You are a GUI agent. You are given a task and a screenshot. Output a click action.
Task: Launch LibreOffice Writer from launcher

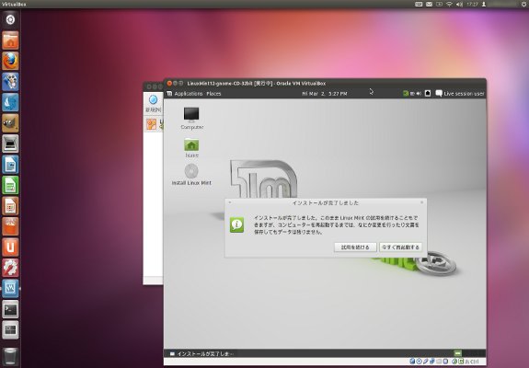10,165
